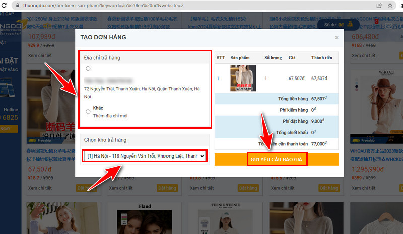Viewport: 403px width, 234px height.
Task: Open Xem chi tiết under 606,480đ product
Action: pos(363,55)
